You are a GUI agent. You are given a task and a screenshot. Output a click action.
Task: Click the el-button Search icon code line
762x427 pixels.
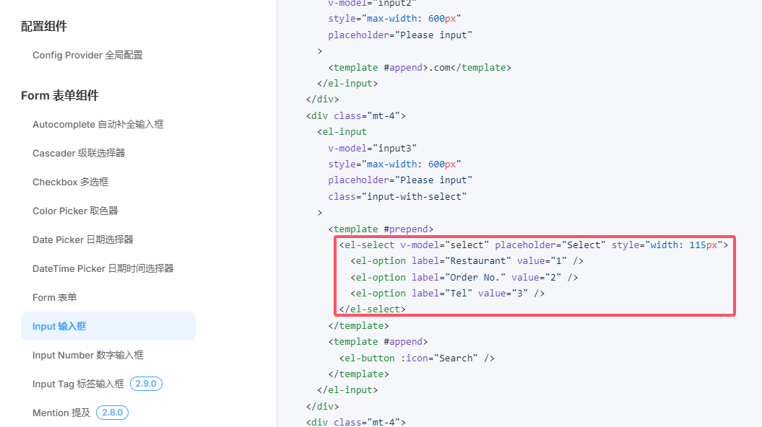417,358
